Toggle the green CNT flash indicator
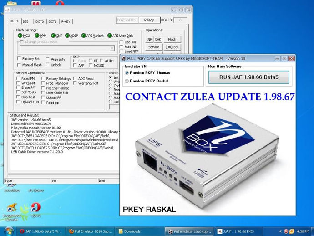The image size is (314, 236). click(x=53, y=36)
